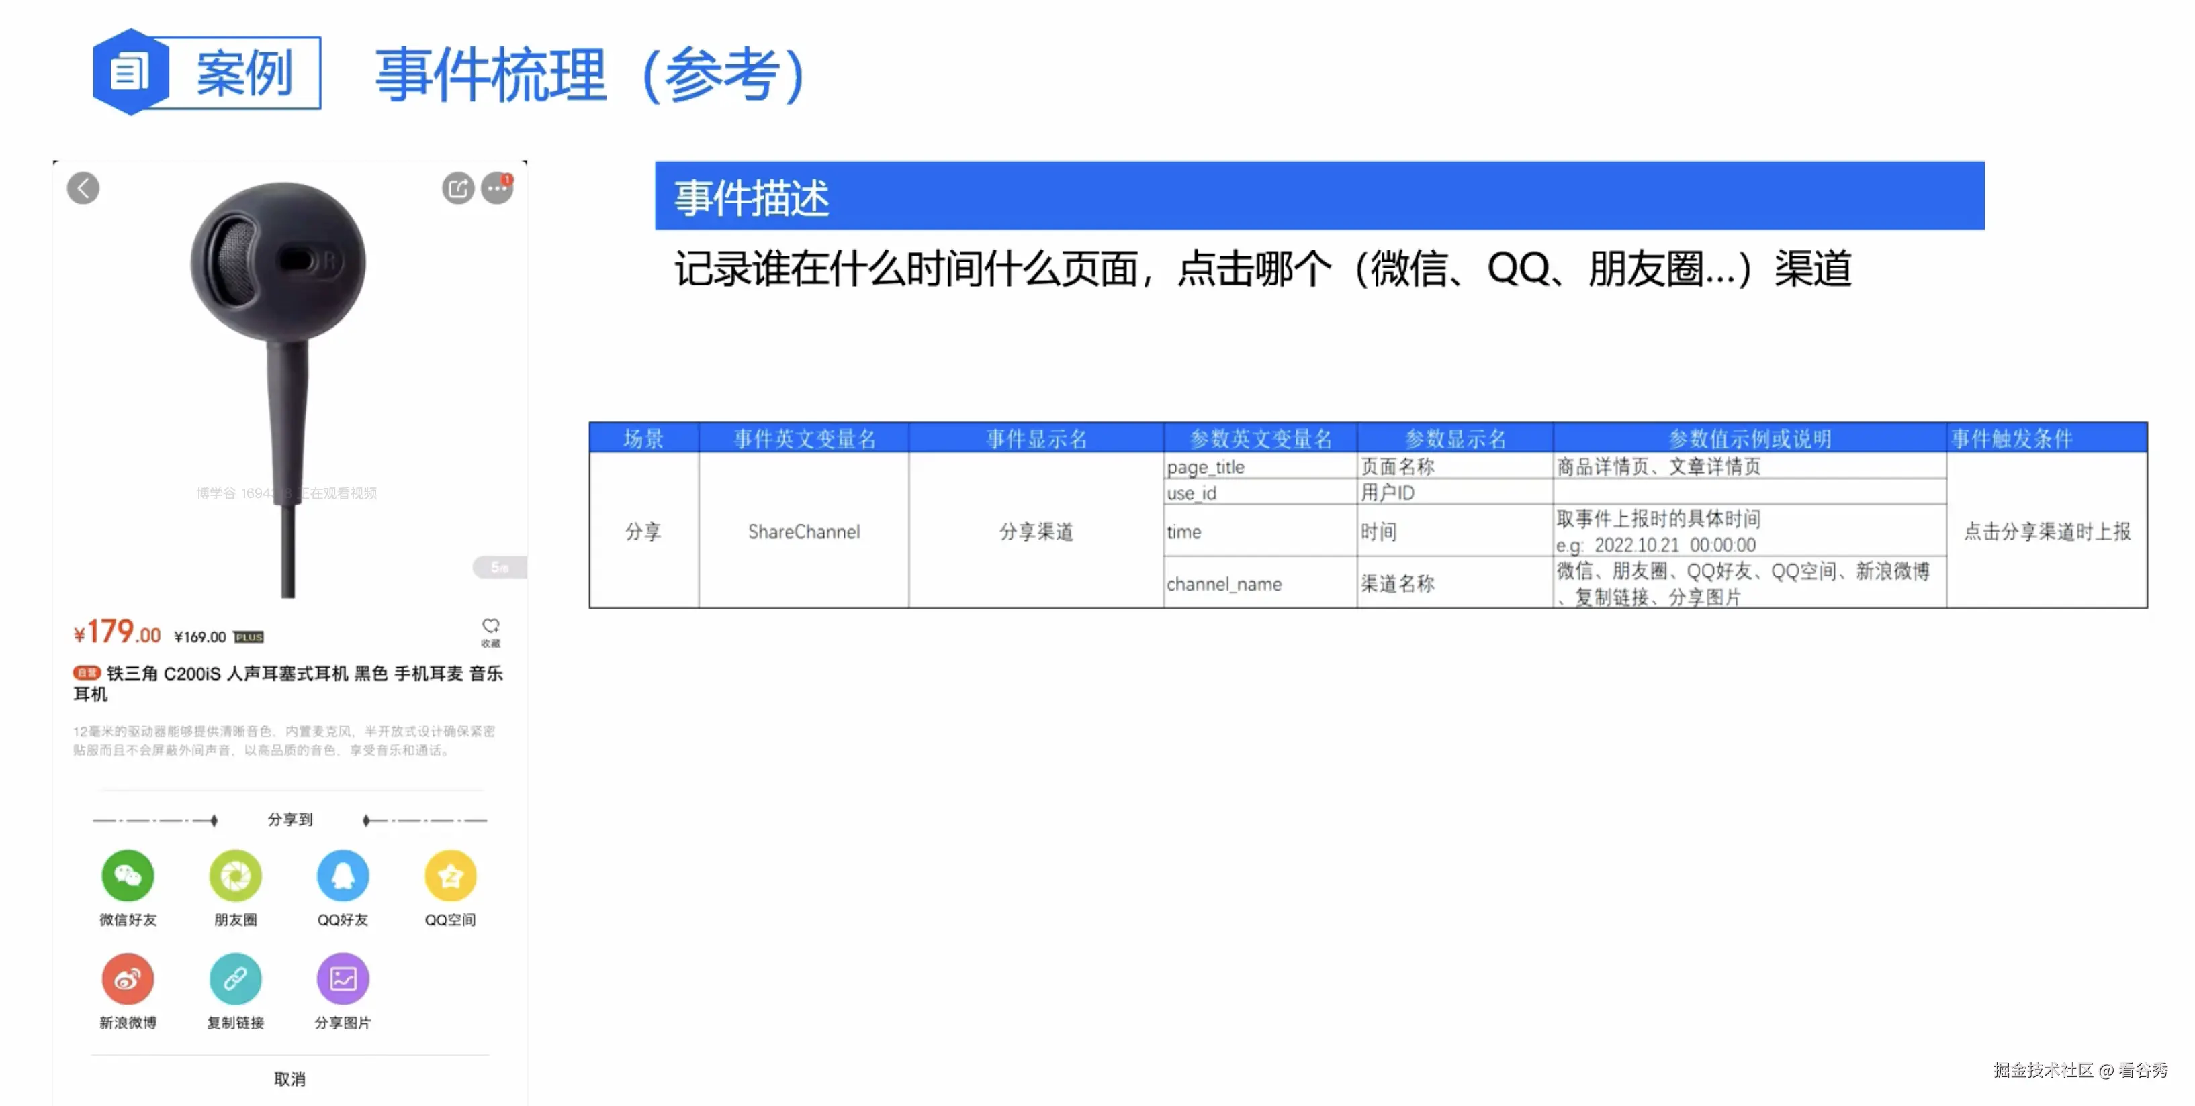Open the more options icon with red badge

pyautogui.click(x=497, y=188)
